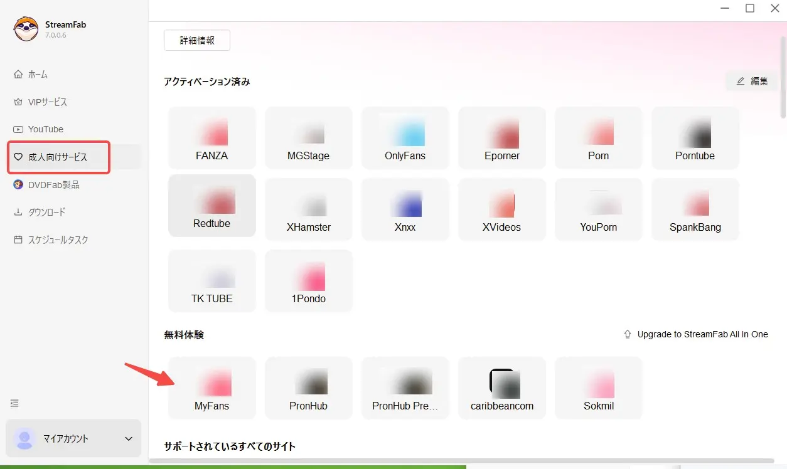The width and height of the screenshot is (787, 469).
Task: Click the pencil icon beside 編集
Action: (741, 81)
